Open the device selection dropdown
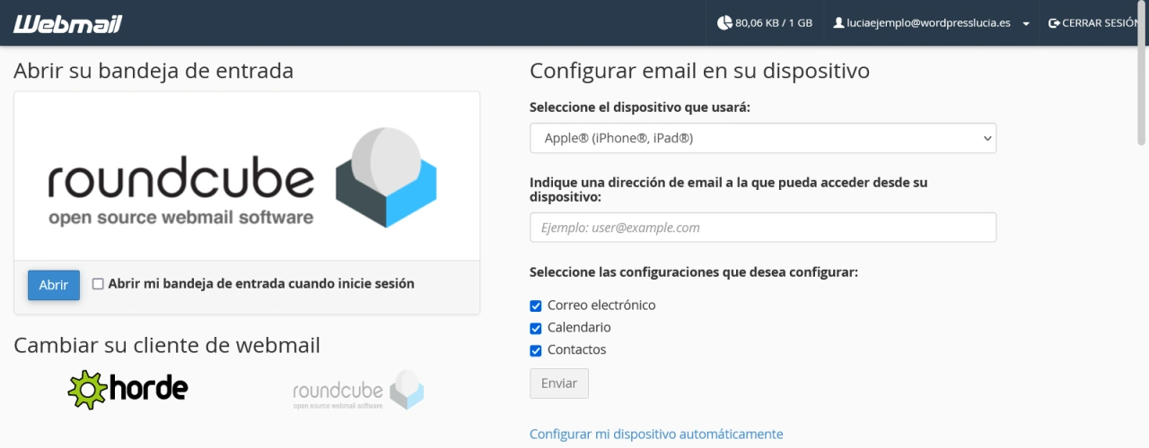Viewport: 1149px width, 448px height. pyautogui.click(x=763, y=138)
